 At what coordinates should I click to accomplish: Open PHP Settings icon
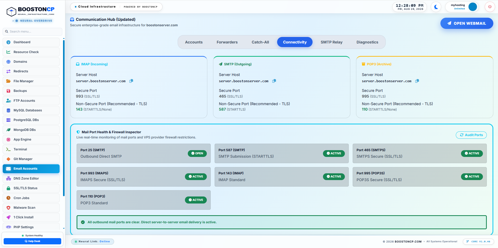pos(8,227)
